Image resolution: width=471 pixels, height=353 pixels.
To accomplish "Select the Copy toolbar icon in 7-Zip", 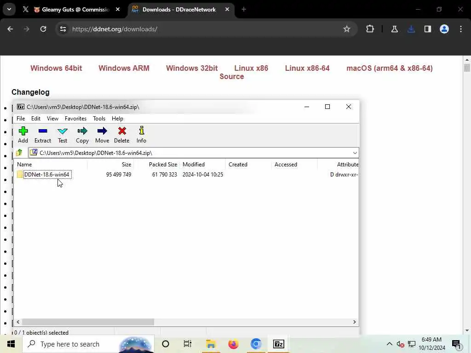I will [82, 135].
